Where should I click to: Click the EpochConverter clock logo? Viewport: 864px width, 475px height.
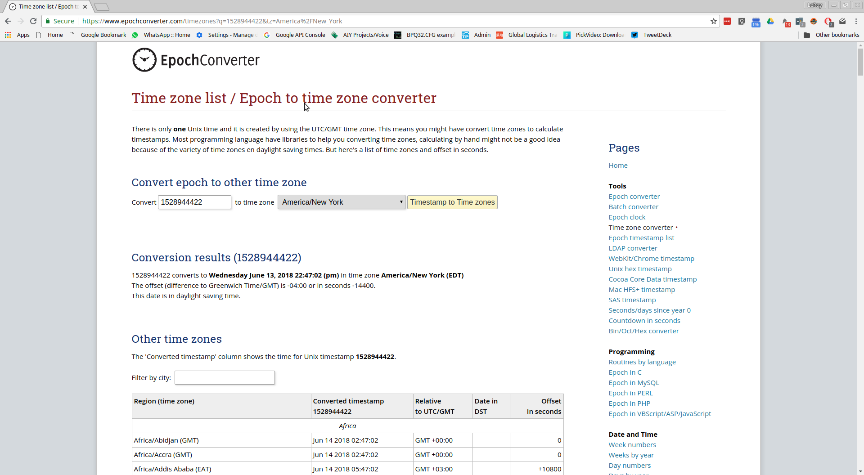pos(144,60)
